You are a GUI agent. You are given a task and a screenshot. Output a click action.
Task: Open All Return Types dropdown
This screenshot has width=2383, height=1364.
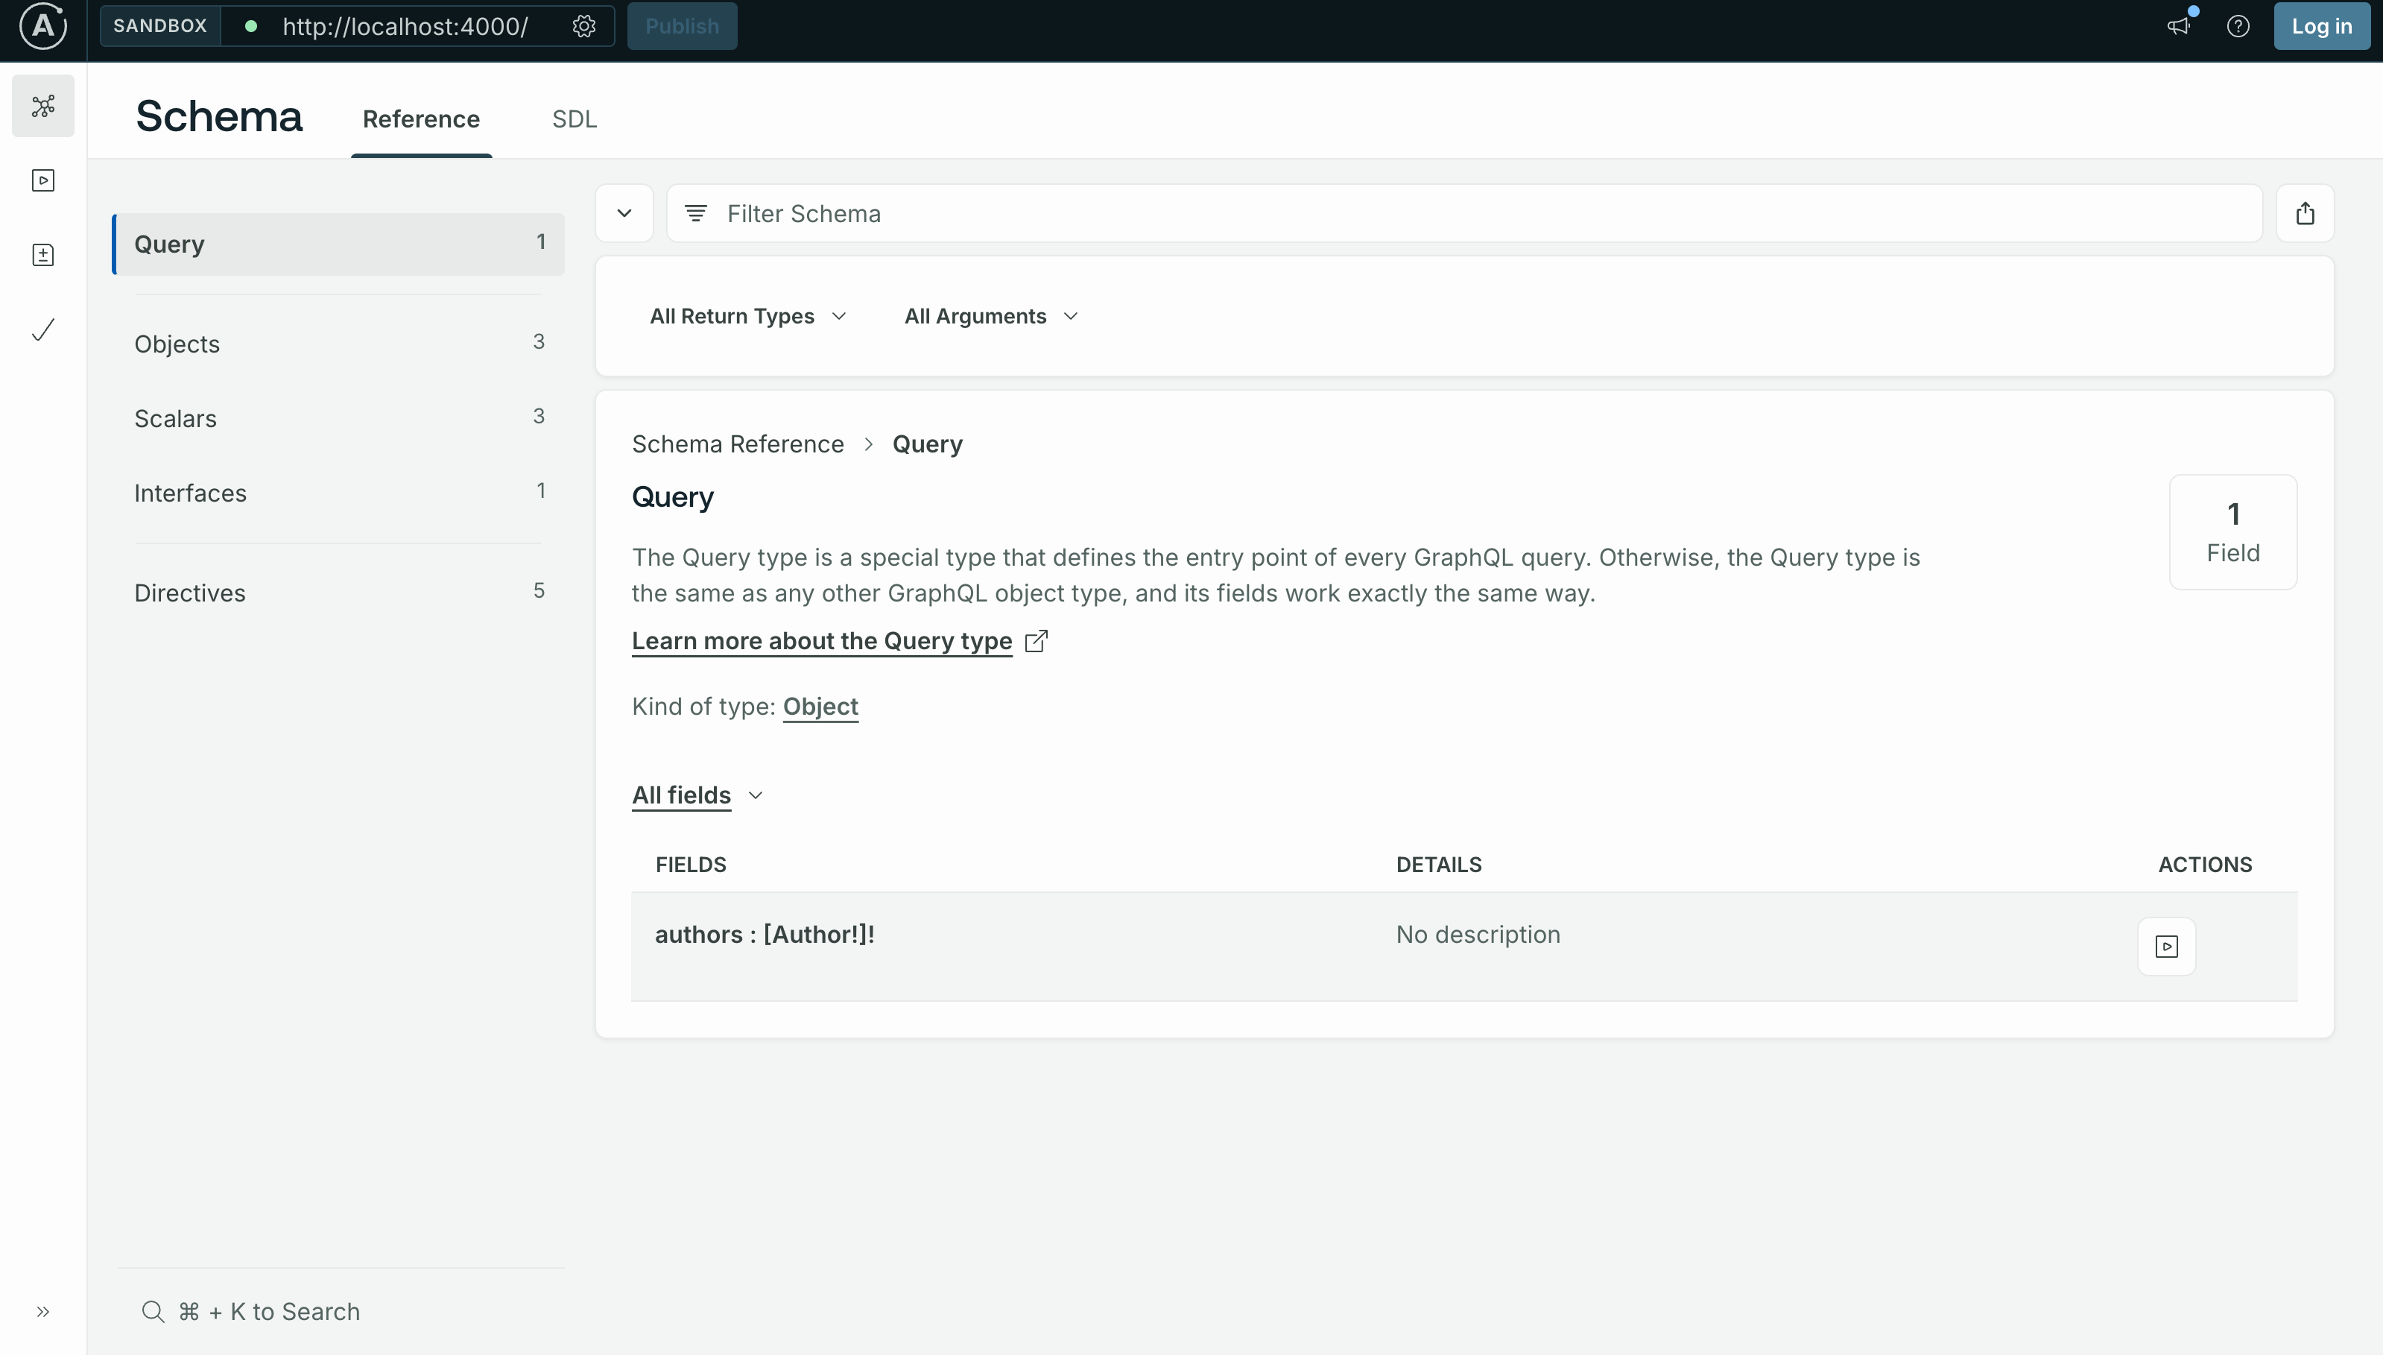pyautogui.click(x=747, y=317)
